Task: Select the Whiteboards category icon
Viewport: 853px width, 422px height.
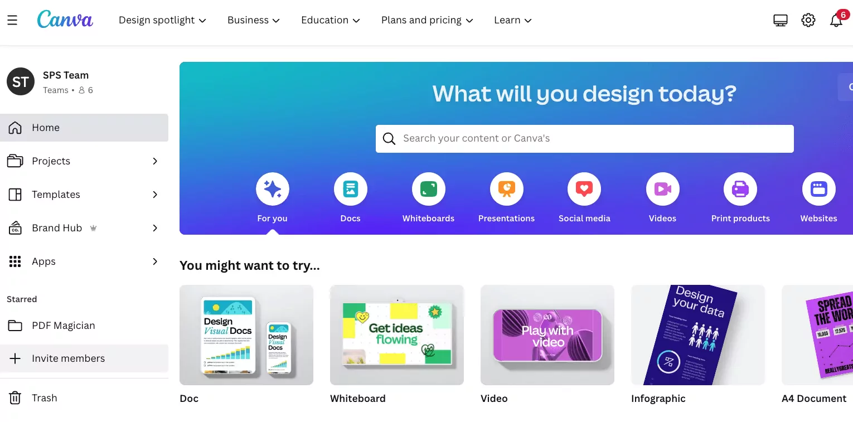Action: (428, 189)
